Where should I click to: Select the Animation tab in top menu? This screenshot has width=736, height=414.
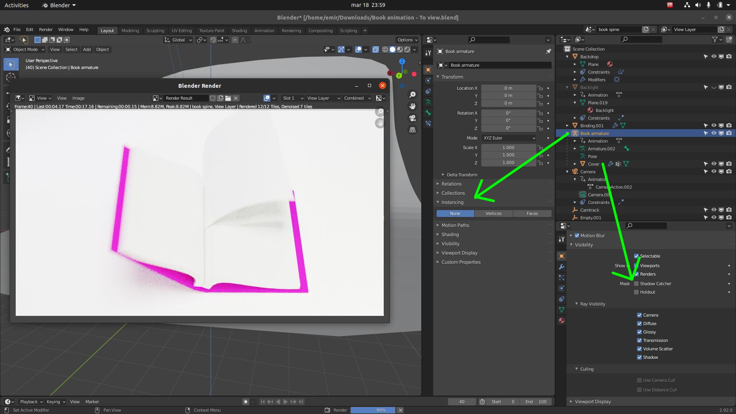pyautogui.click(x=263, y=30)
